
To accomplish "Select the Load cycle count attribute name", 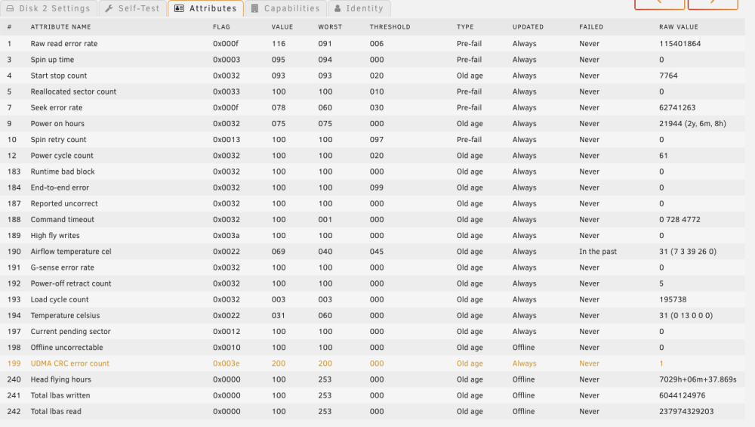I will [x=60, y=299].
